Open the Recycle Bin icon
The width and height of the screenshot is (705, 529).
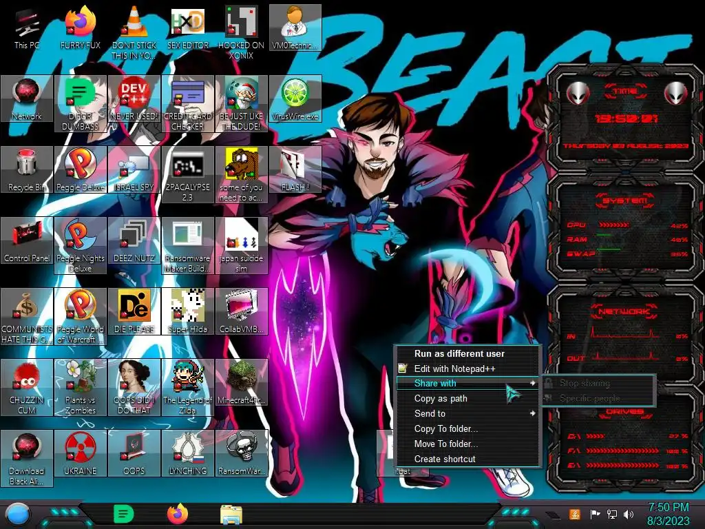coord(27,169)
